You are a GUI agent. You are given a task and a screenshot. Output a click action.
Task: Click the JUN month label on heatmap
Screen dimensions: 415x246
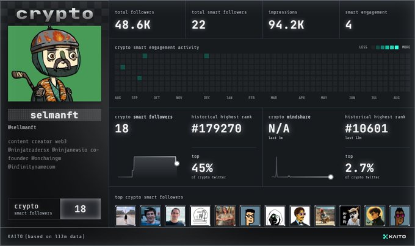pos(352,97)
